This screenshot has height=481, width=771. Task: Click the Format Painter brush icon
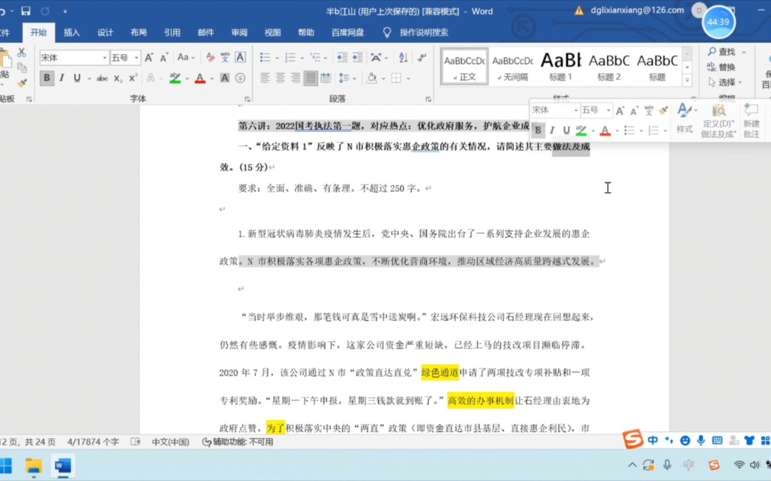pyautogui.click(x=21, y=83)
